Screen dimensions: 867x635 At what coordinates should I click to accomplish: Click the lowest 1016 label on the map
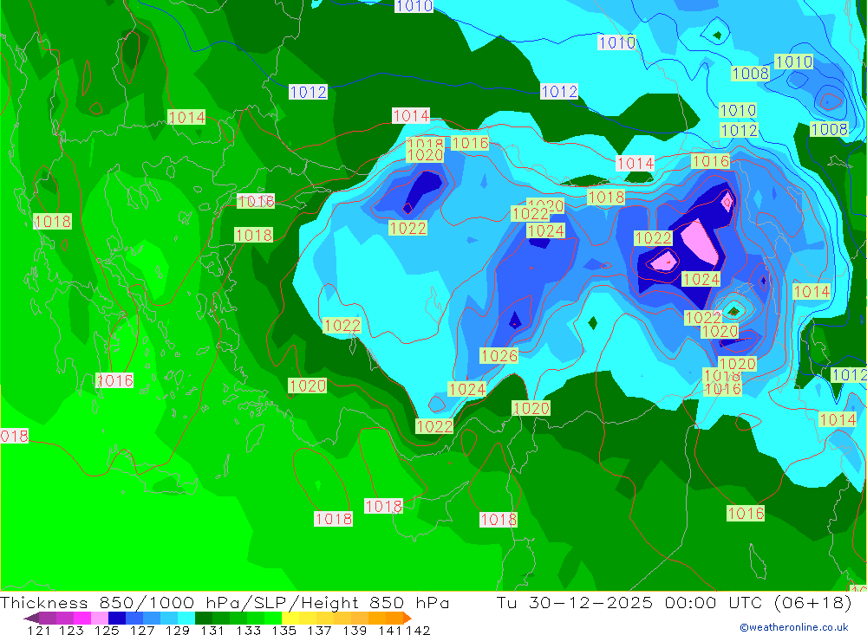[x=746, y=514]
